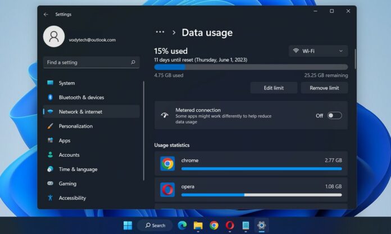391x234 pixels.
Task: Click the Accounts person icon
Action: click(x=50, y=155)
